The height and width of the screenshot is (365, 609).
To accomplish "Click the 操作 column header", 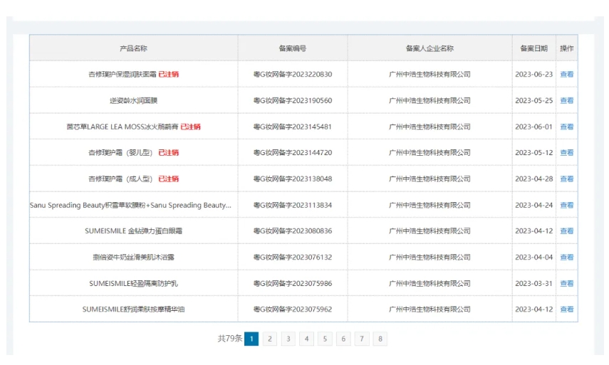I will [567, 48].
